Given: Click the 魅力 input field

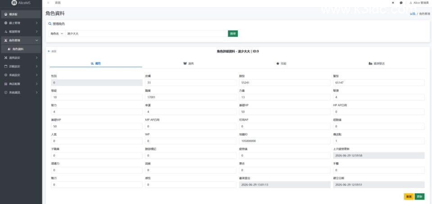Looking at the screenshot, I should pyautogui.click(x=97, y=185).
